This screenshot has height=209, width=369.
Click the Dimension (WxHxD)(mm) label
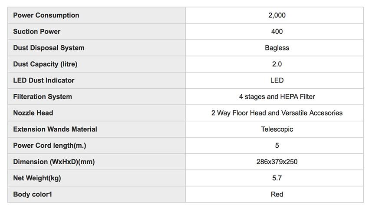click(54, 162)
